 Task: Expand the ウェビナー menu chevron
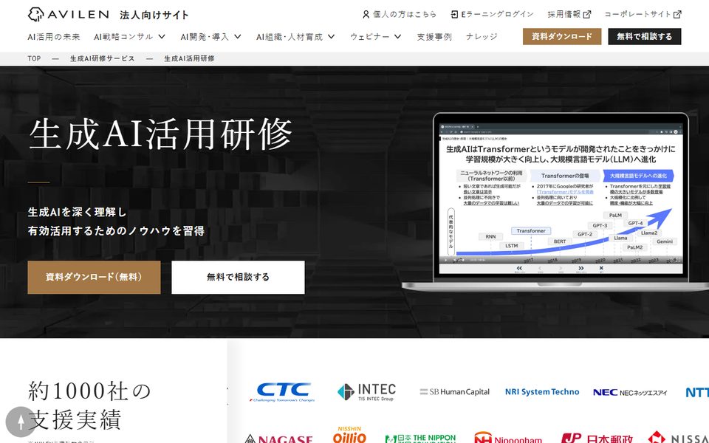pyautogui.click(x=397, y=37)
